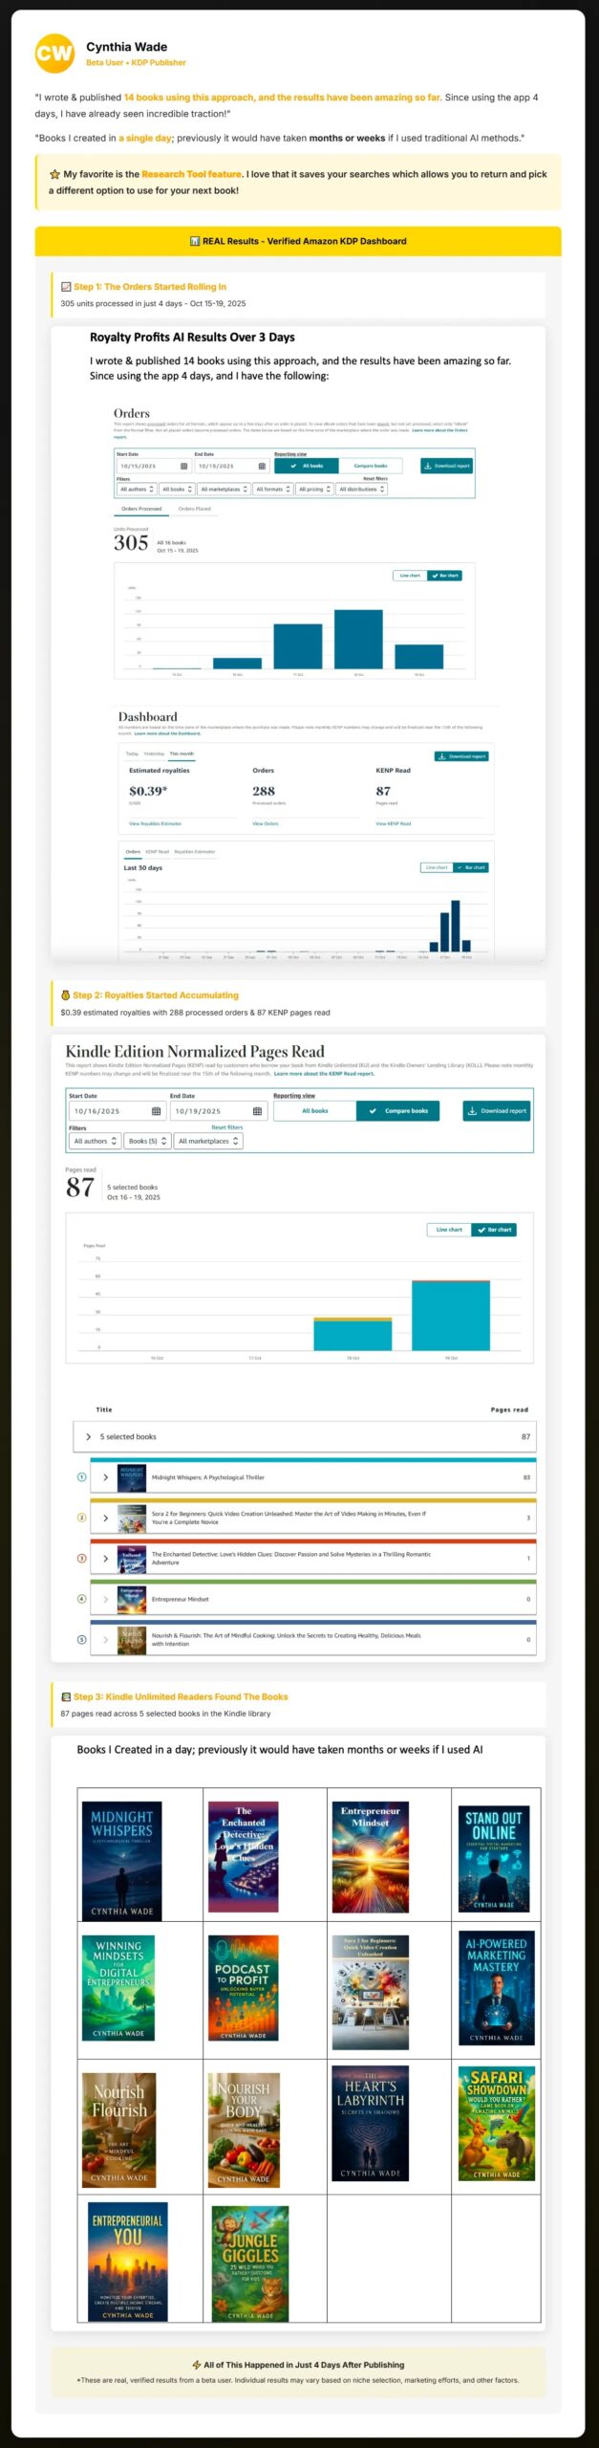
Task: Select the Orders Processed tab
Action: pyautogui.click(x=141, y=509)
